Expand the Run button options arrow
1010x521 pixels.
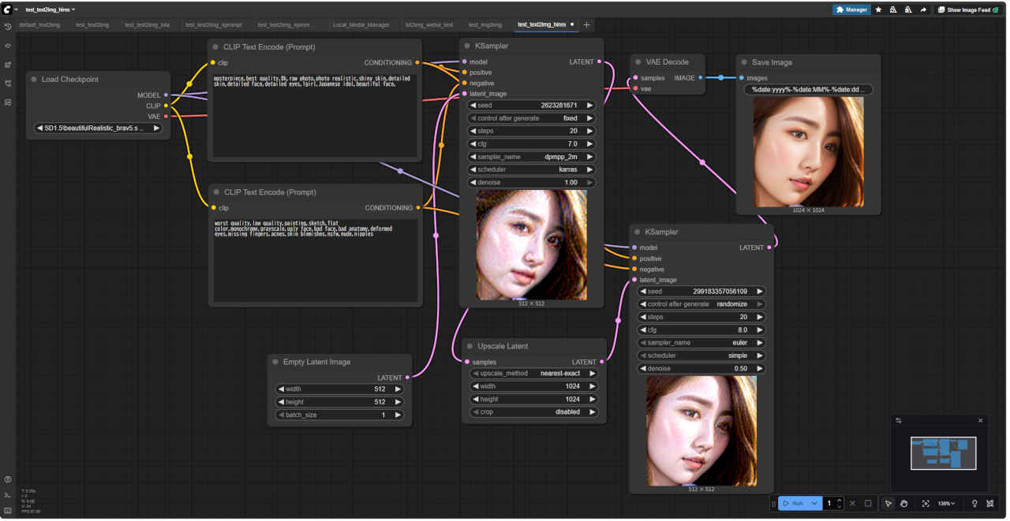tap(814, 504)
